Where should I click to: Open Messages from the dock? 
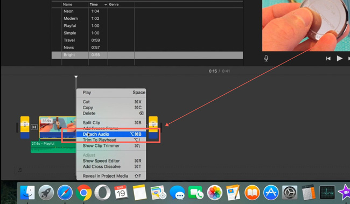click(177, 193)
